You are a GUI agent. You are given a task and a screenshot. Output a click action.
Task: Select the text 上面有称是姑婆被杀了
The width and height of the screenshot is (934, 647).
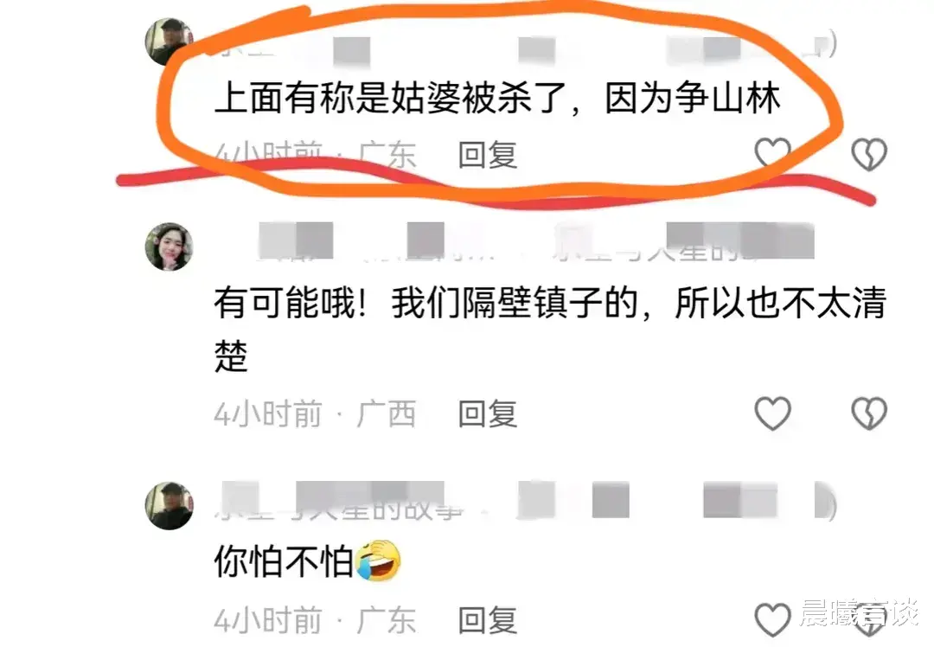pos(390,99)
